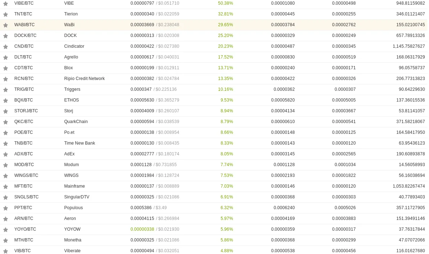Favorite the YOYO/BTC star

(5, 230)
